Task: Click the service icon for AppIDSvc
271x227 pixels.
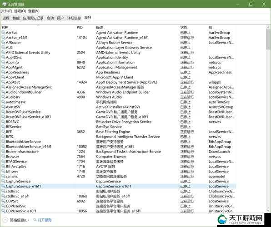Action: point(3,57)
